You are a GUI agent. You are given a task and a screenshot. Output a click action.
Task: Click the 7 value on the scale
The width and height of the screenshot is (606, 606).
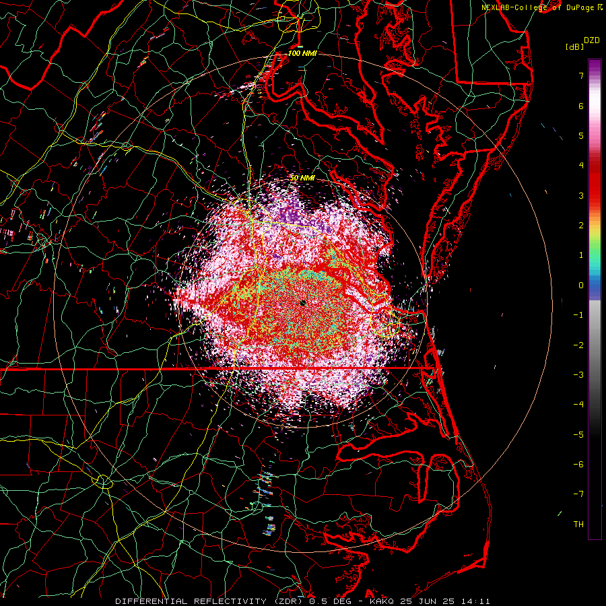581,75
